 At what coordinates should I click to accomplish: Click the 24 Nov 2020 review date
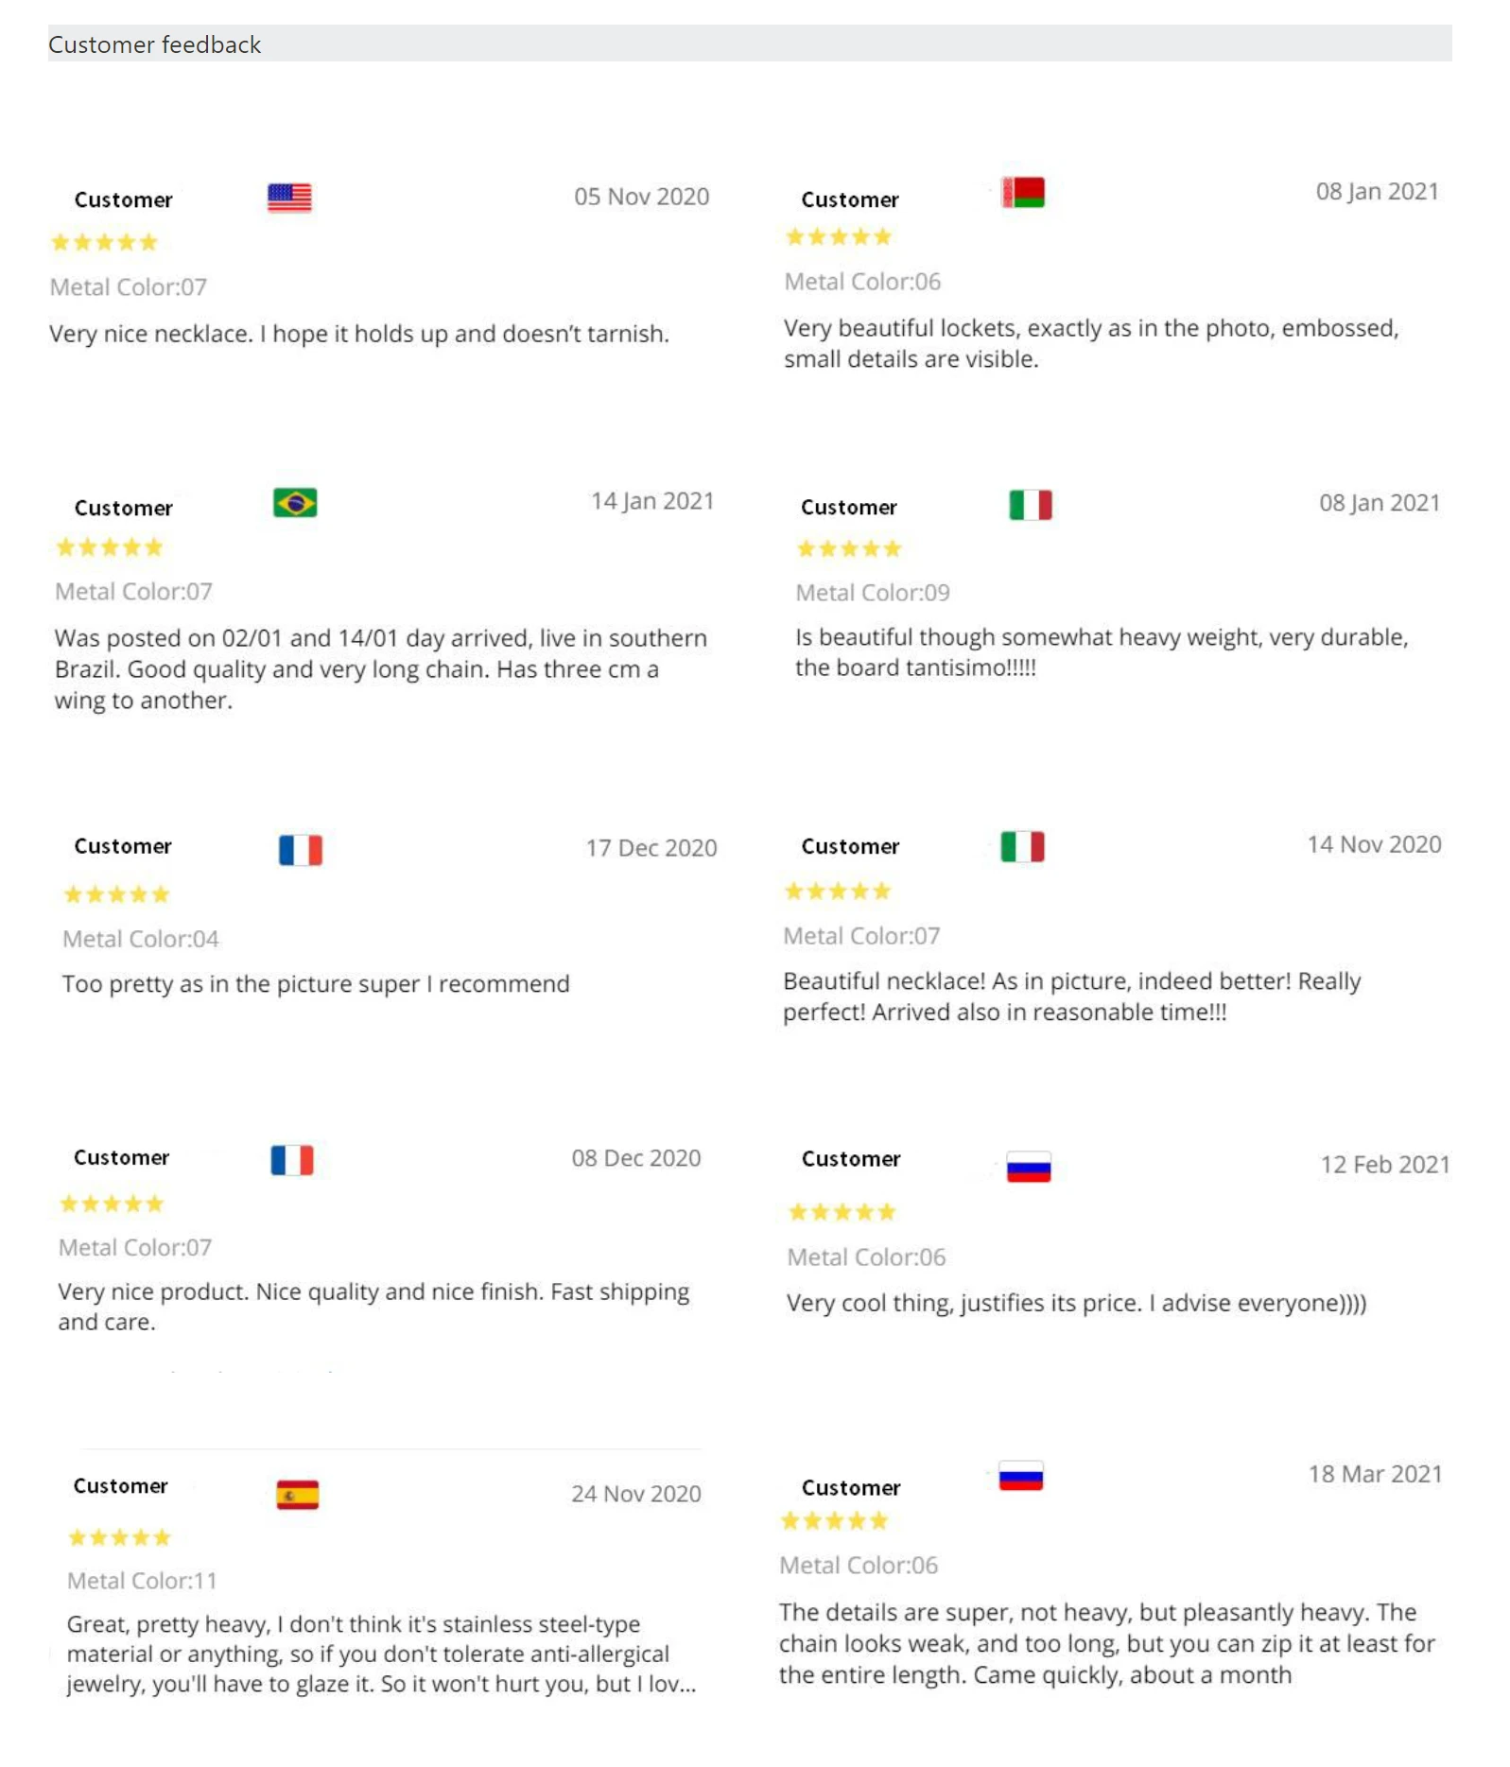pos(636,1494)
